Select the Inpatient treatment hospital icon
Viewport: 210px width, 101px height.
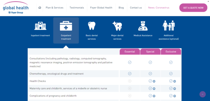(40, 26)
